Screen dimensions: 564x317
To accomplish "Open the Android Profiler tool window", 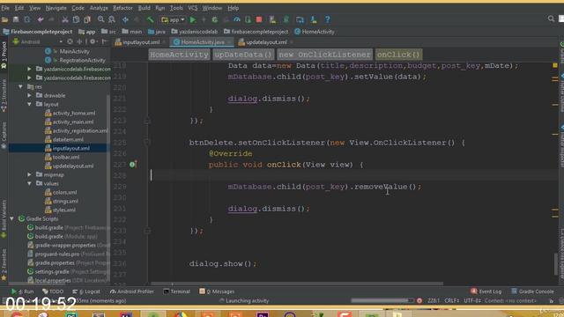I will 132,291.
